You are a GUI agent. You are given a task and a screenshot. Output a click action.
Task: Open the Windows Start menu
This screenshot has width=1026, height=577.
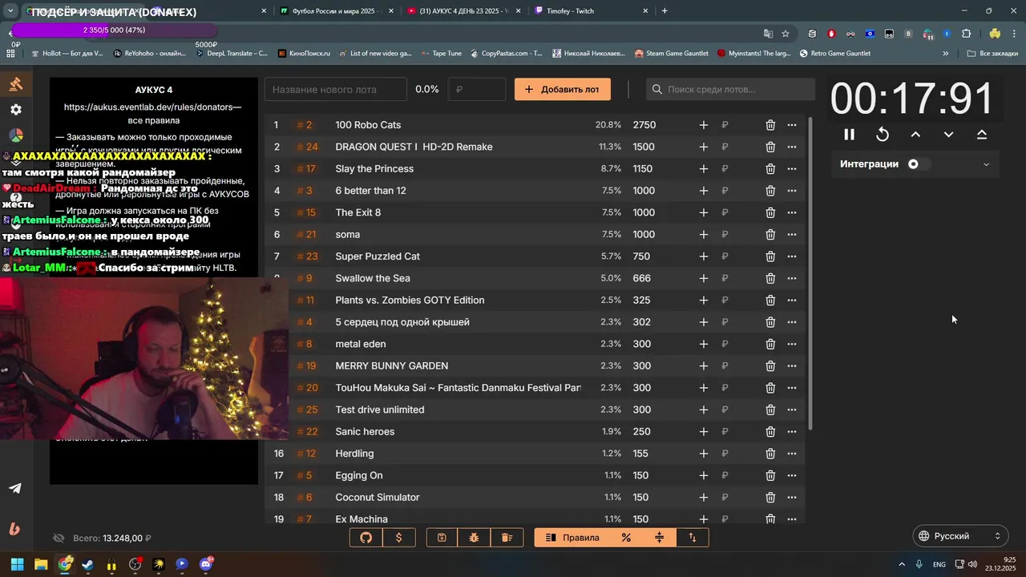[17, 565]
